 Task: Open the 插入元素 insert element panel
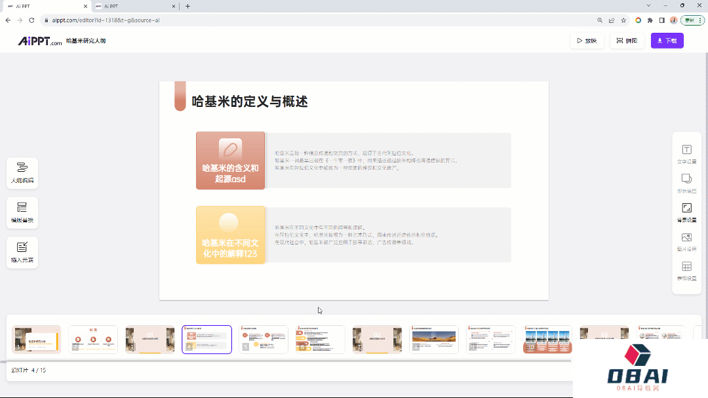[x=22, y=252]
